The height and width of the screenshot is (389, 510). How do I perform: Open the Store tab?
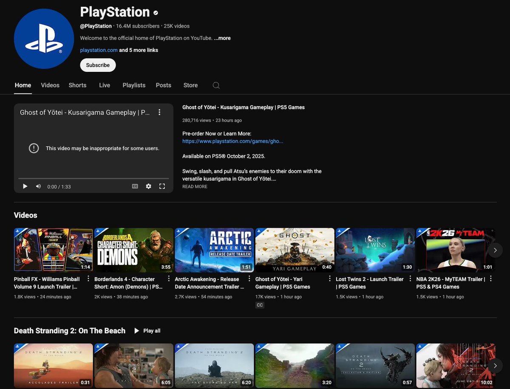[x=190, y=85]
